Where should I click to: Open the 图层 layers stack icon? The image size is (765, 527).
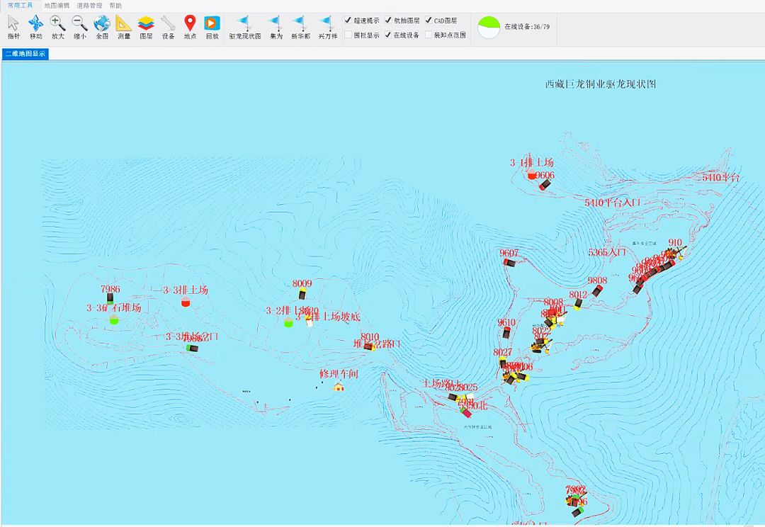click(146, 28)
